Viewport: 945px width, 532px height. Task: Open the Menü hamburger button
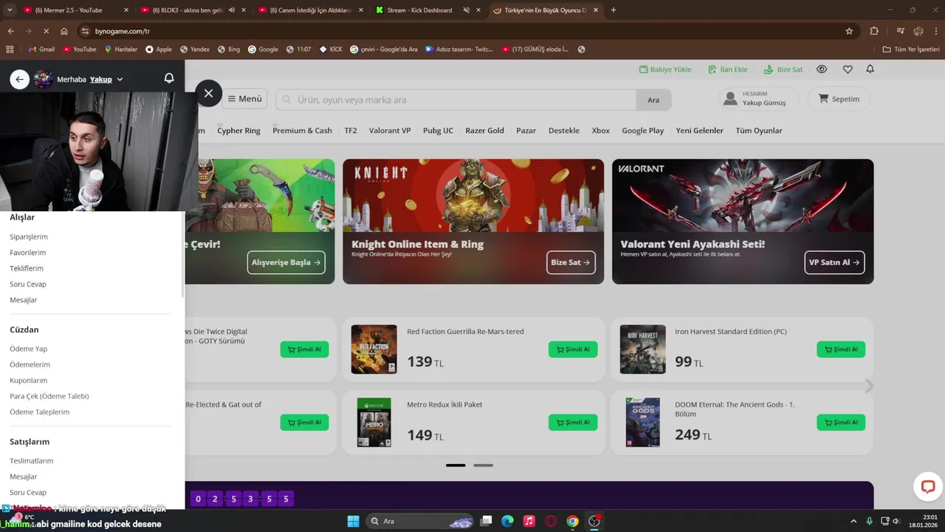[x=244, y=99]
